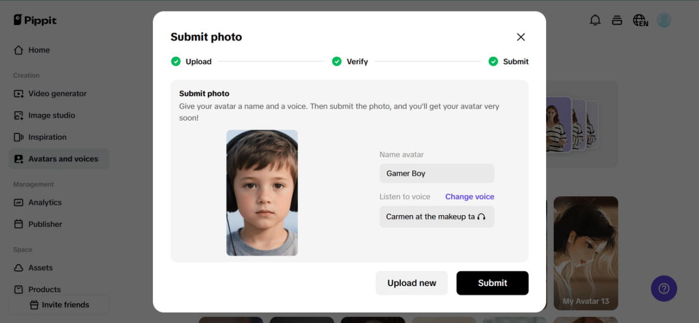Open Image studio from sidebar
The image size is (699, 323).
click(x=51, y=116)
